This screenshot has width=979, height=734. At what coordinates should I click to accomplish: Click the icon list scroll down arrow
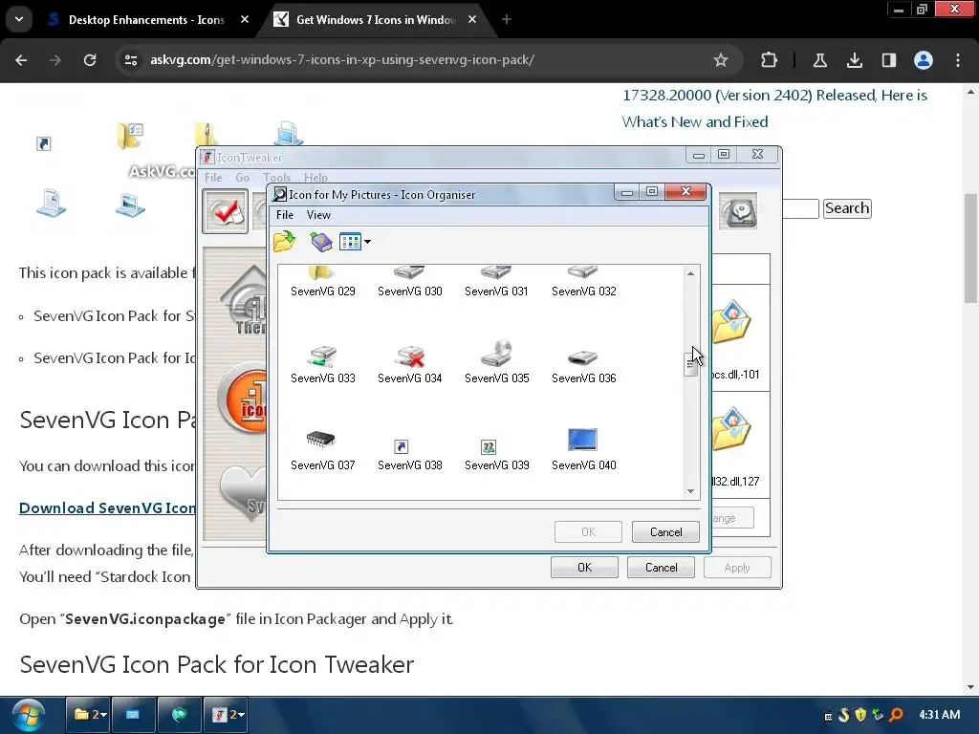(x=690, y=491)
